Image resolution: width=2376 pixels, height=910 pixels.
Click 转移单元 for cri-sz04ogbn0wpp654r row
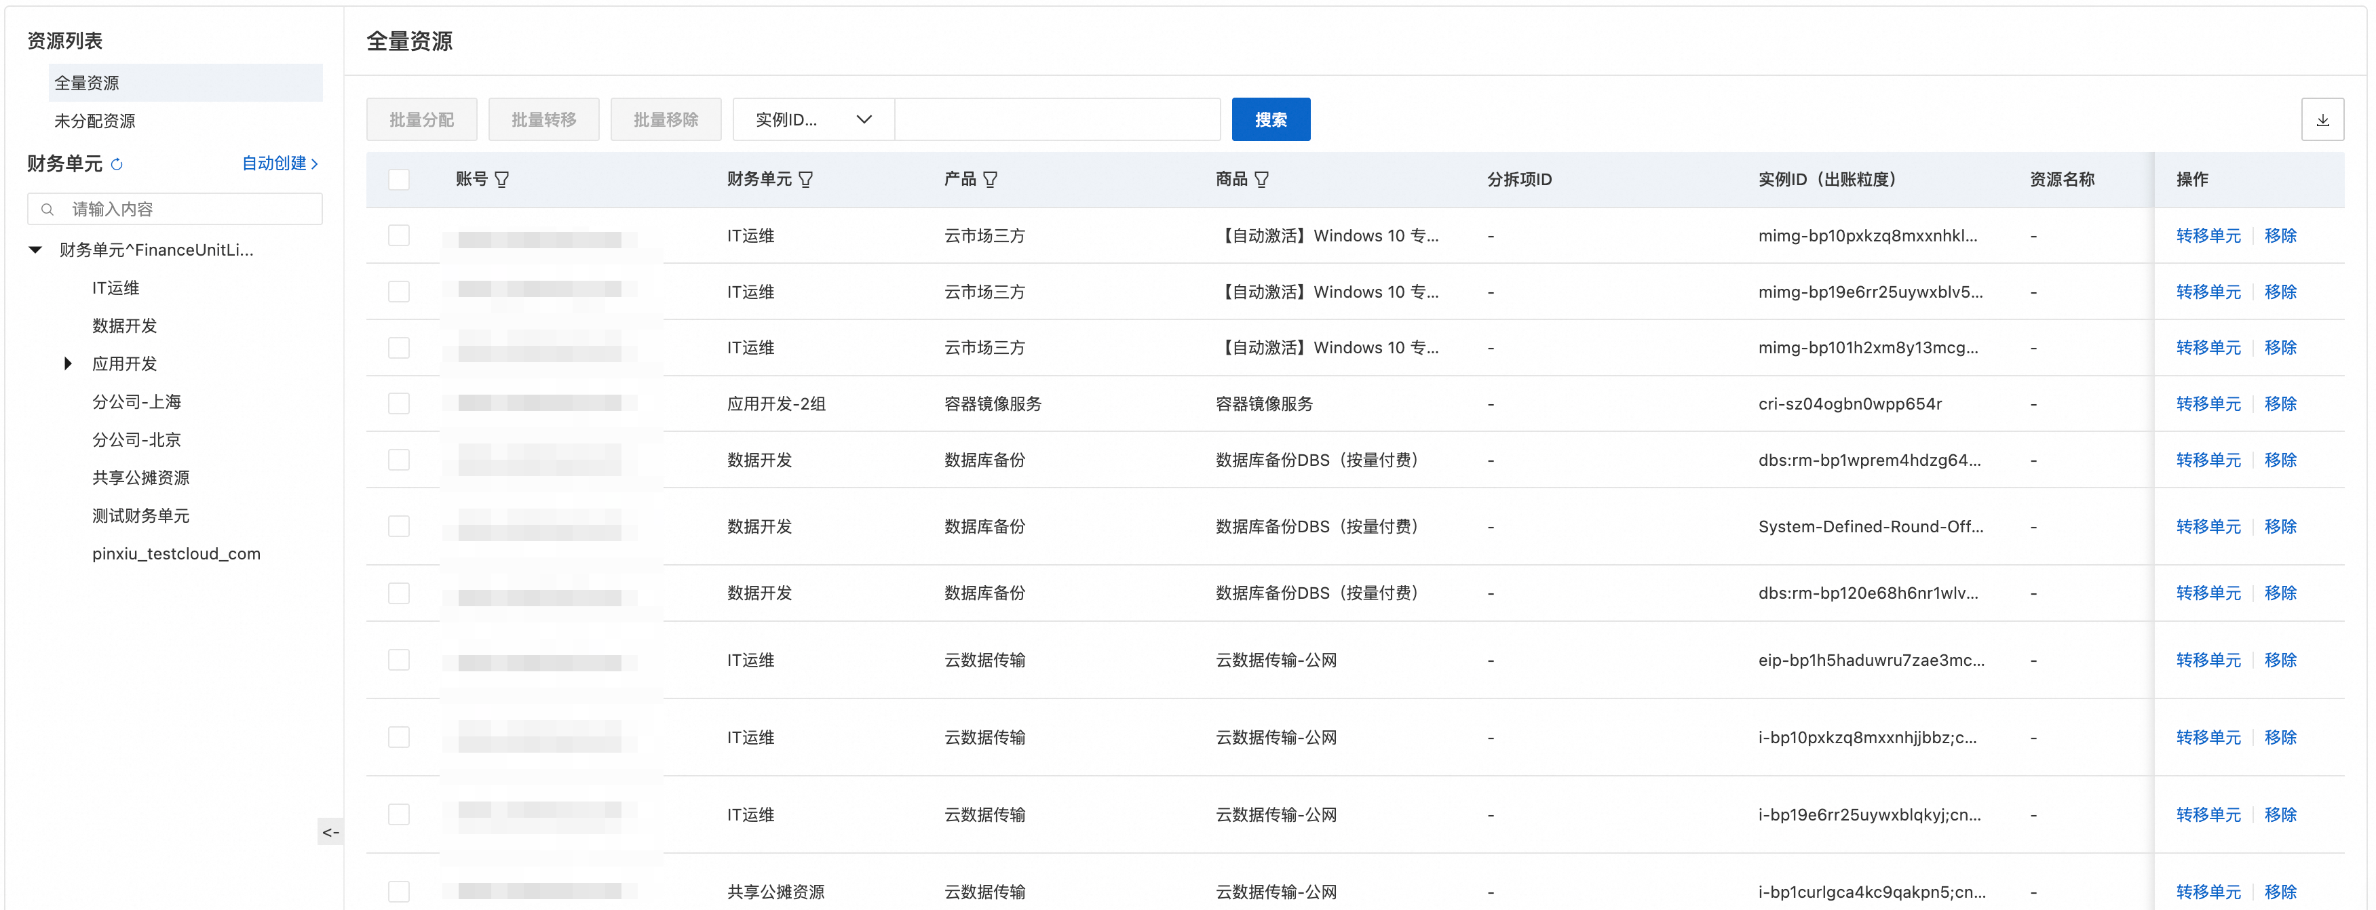pyautogui.click(x=2207, y=404)
